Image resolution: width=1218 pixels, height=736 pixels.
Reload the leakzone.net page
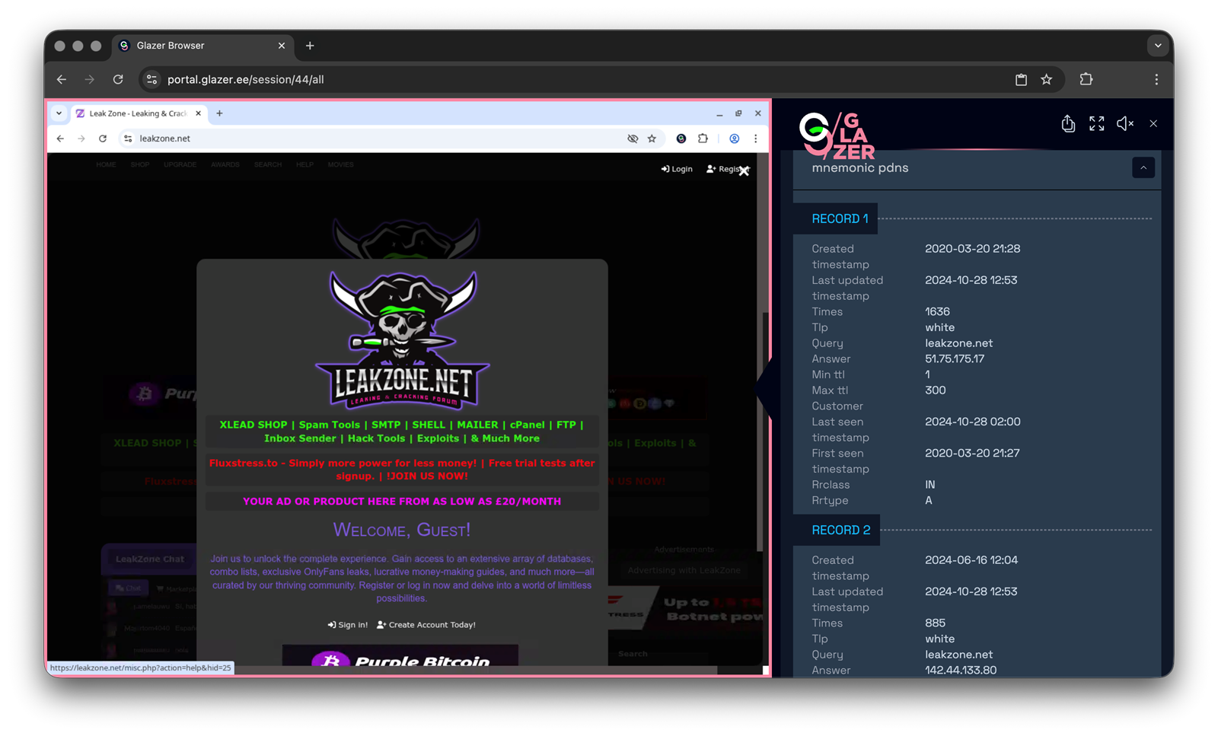(x=103, y=139)
